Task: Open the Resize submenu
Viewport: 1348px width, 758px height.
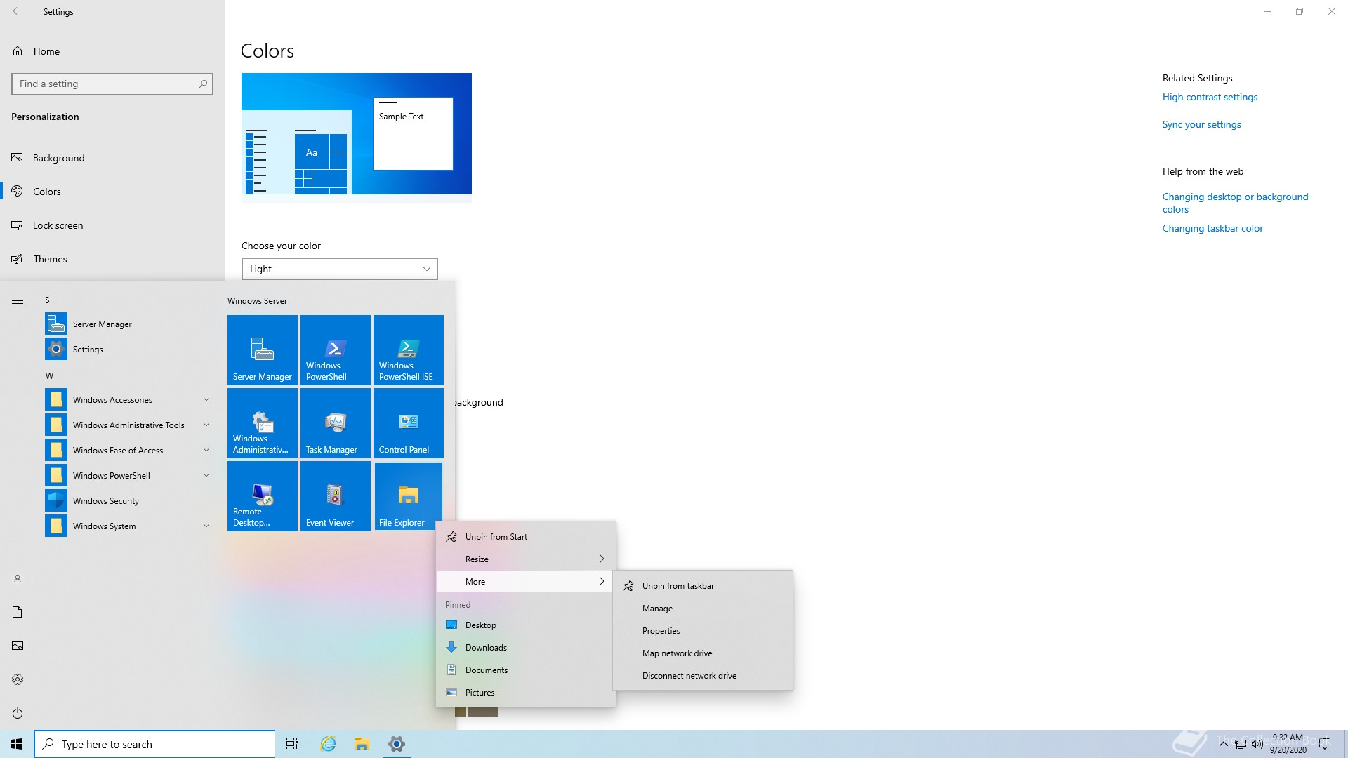Action: [525, 559]
